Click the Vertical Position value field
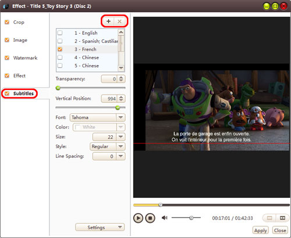The height and width of the screenshot is (238, 291). click(109, 99)
